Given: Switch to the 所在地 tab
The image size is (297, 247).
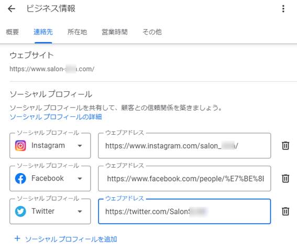Looking at the screenshot, I should point(77,32).
